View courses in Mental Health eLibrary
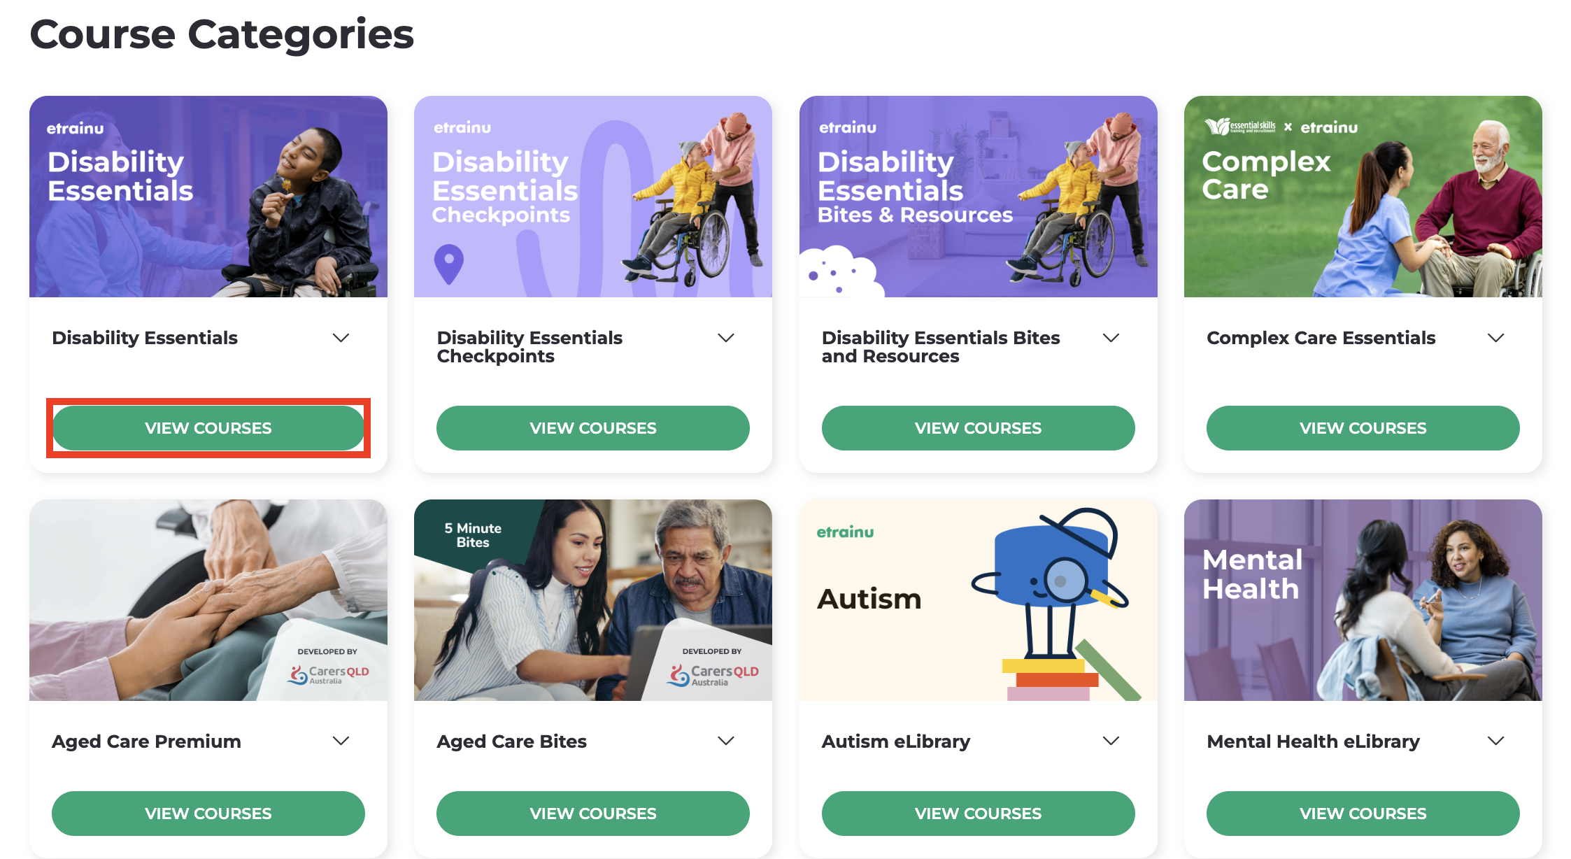The height and width of the screenshot is (859, 1571). (1363, 814)
